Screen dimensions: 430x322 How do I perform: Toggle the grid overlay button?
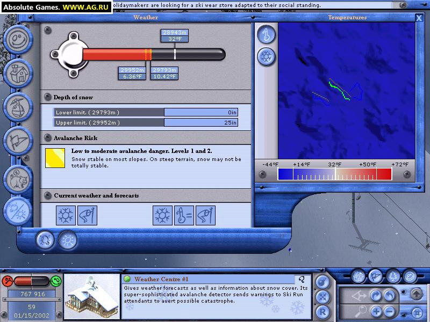[417, 312]
